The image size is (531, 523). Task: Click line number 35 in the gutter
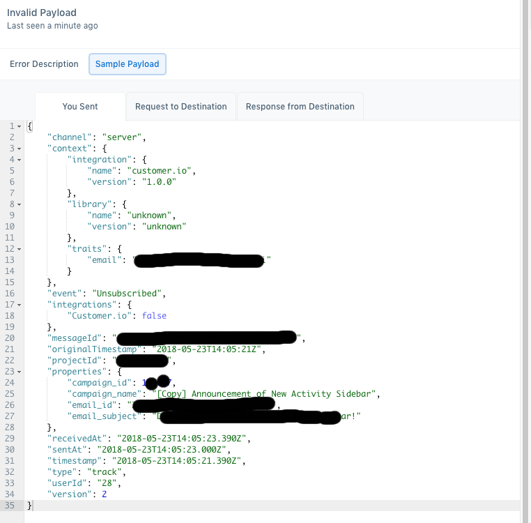pyautogui.click(x=10, y=506)
